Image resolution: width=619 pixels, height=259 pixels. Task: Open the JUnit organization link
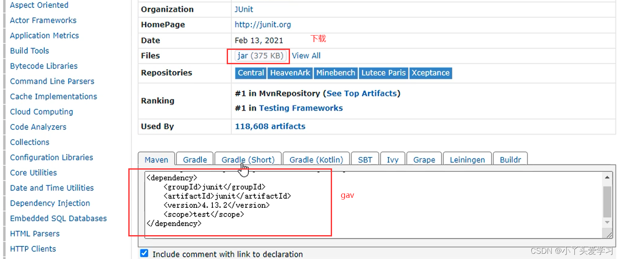click(244, 9)
